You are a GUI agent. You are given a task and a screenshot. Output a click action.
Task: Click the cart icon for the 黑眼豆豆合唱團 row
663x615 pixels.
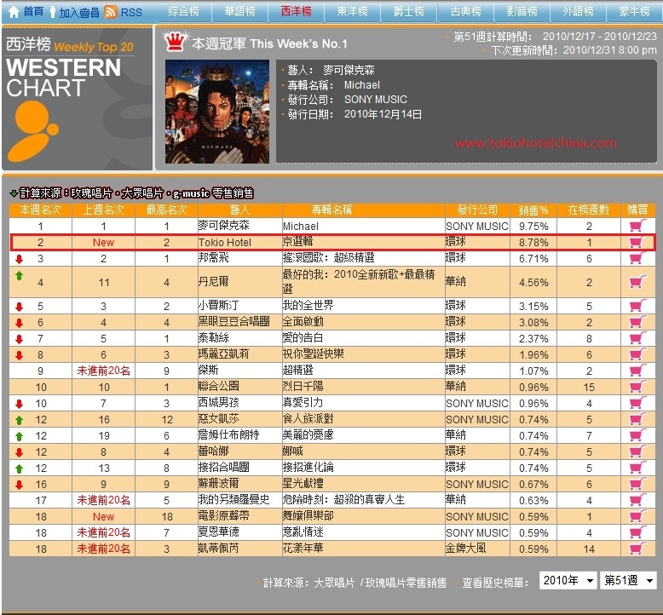pyautogui.click(x=637, y=322)
